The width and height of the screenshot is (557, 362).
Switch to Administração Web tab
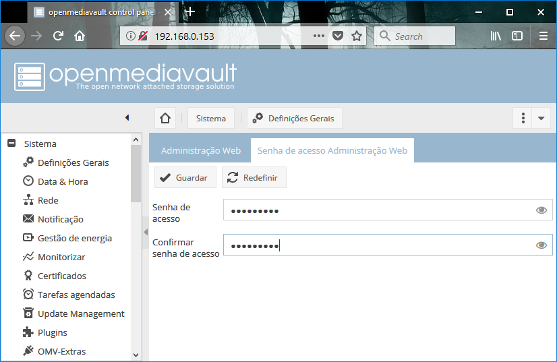click(201, 150)
